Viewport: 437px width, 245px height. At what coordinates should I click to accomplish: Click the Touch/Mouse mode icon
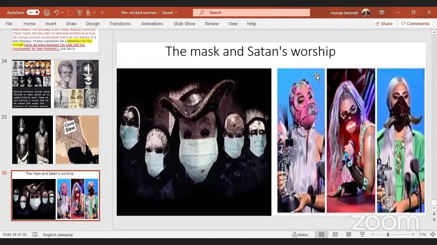pyautogui.click(x=88, y=13)
